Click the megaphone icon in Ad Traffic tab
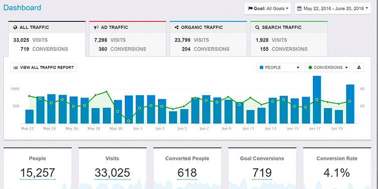Screen dimensions: 378x189 point(96,27)
